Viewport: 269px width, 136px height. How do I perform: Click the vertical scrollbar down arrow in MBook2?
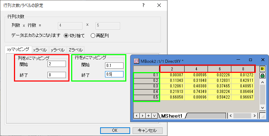tap(262, 108)
